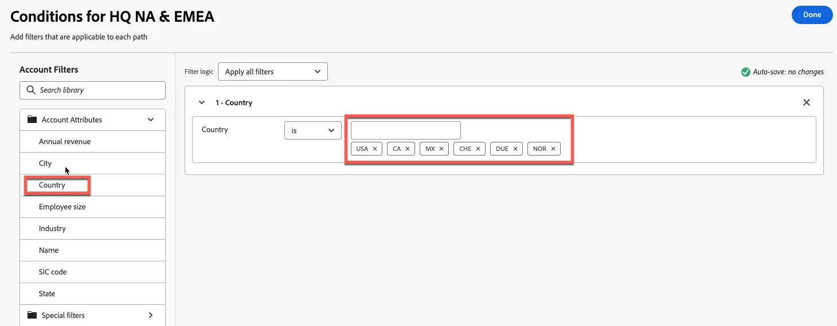The width and height of the screenshot is (837, 326).
Task: Remove the USA tag
Action: [375, 149]
